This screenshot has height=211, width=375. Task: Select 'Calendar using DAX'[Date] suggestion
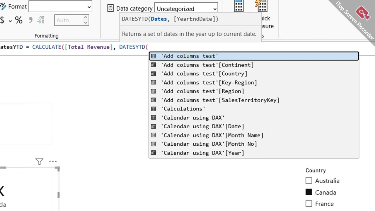tap(254, 126)
